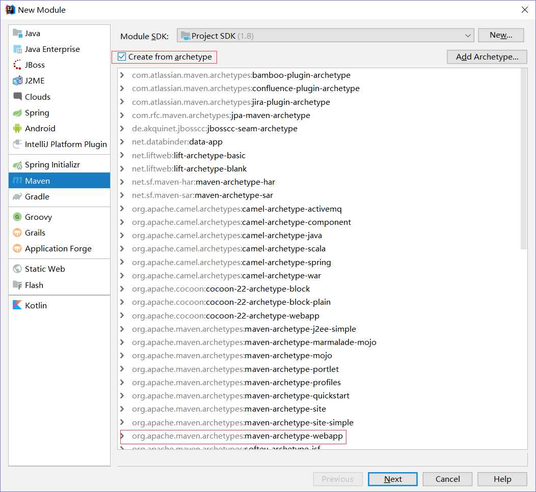
Task: Click the JBoss red dots icon
Action: pyautogui.click(x=17, y=65)
